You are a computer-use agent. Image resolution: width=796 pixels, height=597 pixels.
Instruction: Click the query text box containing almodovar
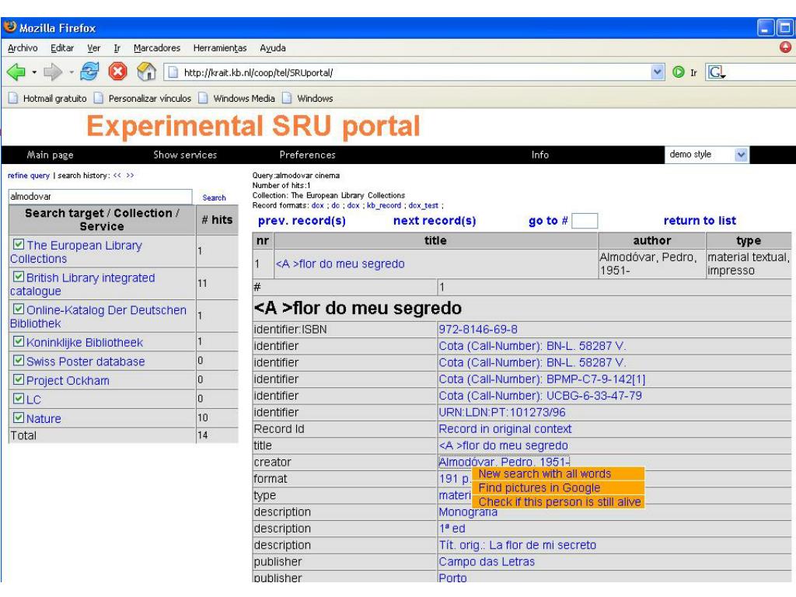point(100,197)
